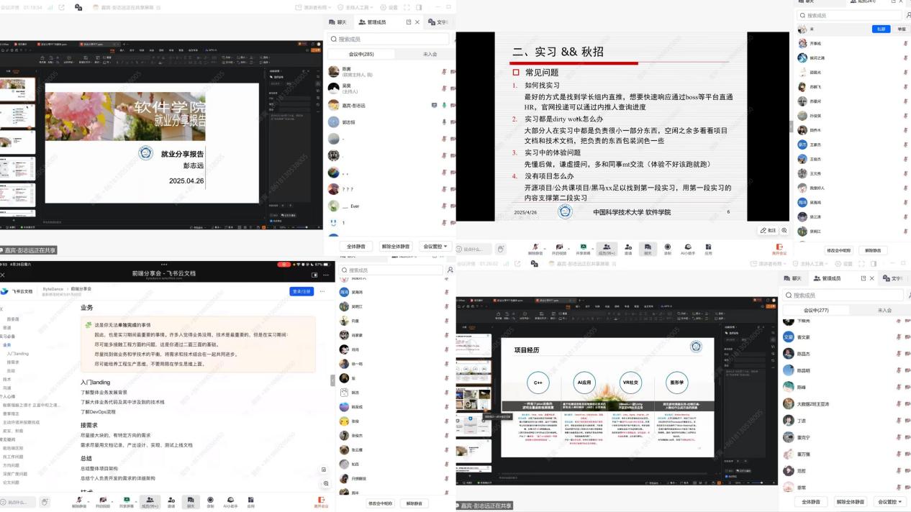This screenshot has height=512, width=911.
Task: Pop out member panel in 会议中(277) window
Action: pyautogui.click(x=864, y=278)
